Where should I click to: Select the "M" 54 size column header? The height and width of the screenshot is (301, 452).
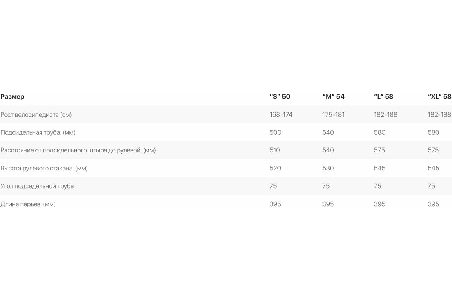(x=333, y=97)
